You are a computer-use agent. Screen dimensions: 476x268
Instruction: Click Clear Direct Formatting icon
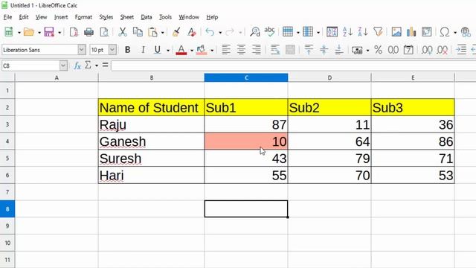(192, 31)
